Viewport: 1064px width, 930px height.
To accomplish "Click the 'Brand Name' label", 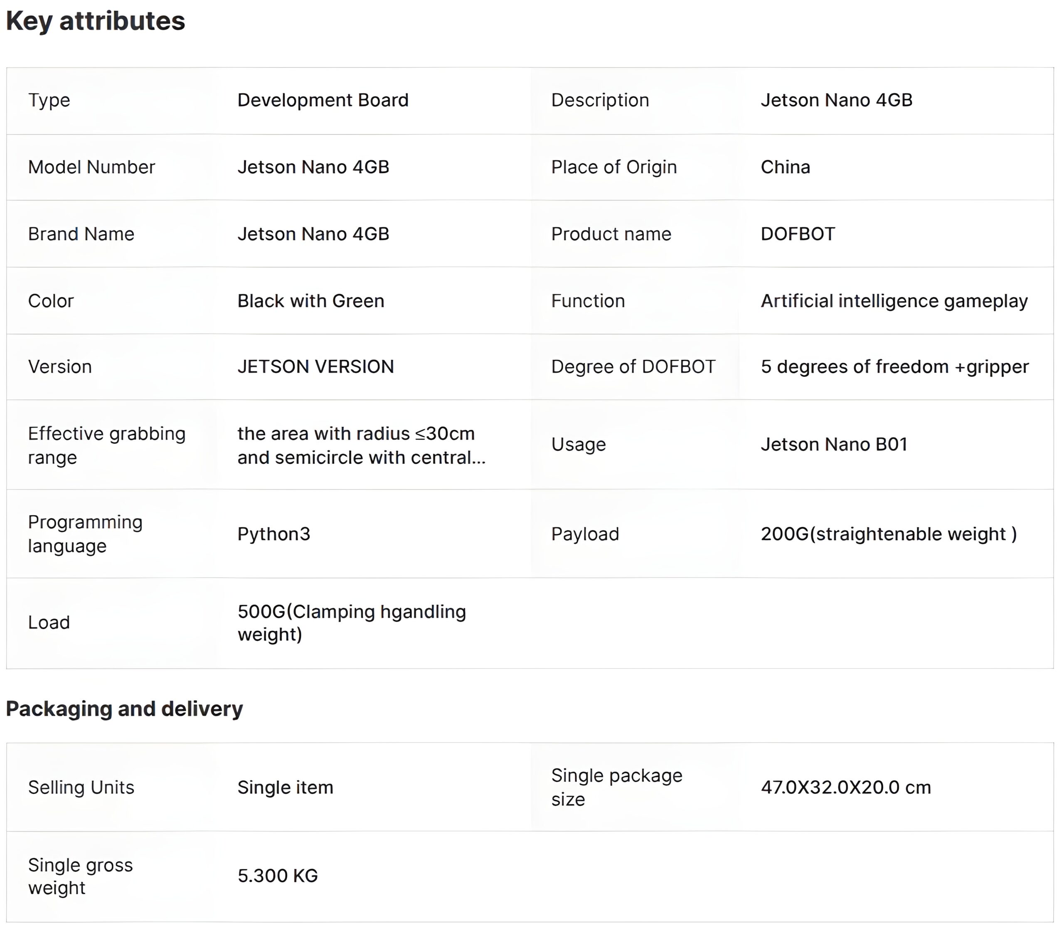I will tap(81, 234).
